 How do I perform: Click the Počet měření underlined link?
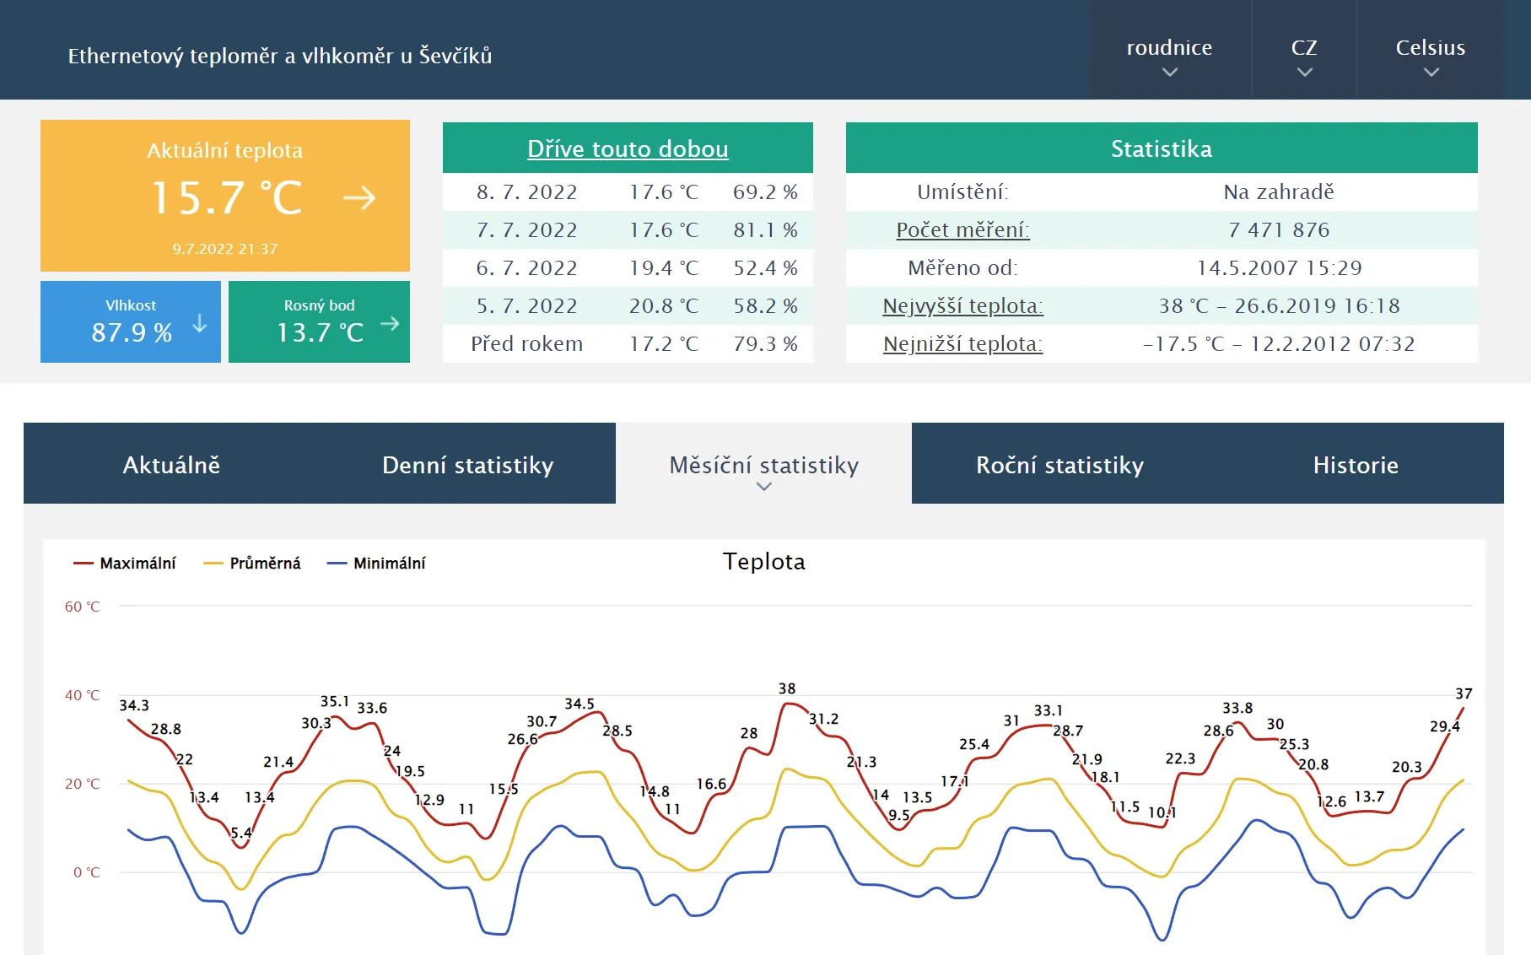tap(962, 229)
